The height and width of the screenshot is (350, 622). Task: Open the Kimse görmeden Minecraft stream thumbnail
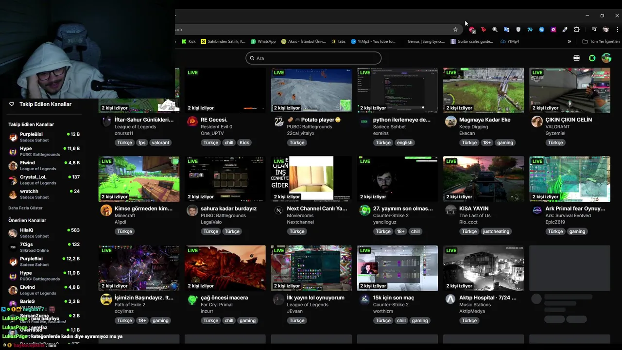[139, 179]
